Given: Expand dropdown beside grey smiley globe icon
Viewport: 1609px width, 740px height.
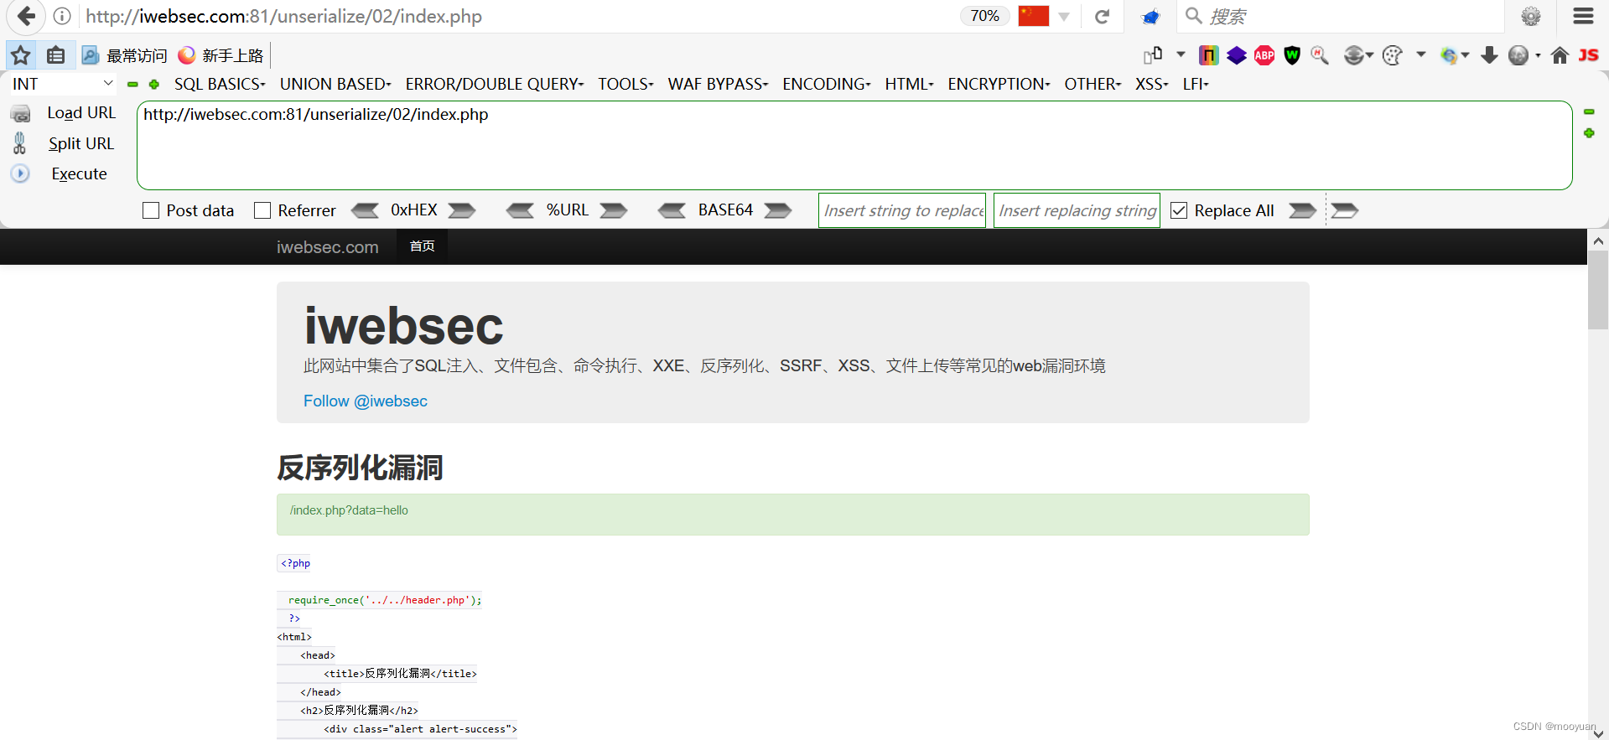Looking at the screenshot, I should tap(1369, 55).
